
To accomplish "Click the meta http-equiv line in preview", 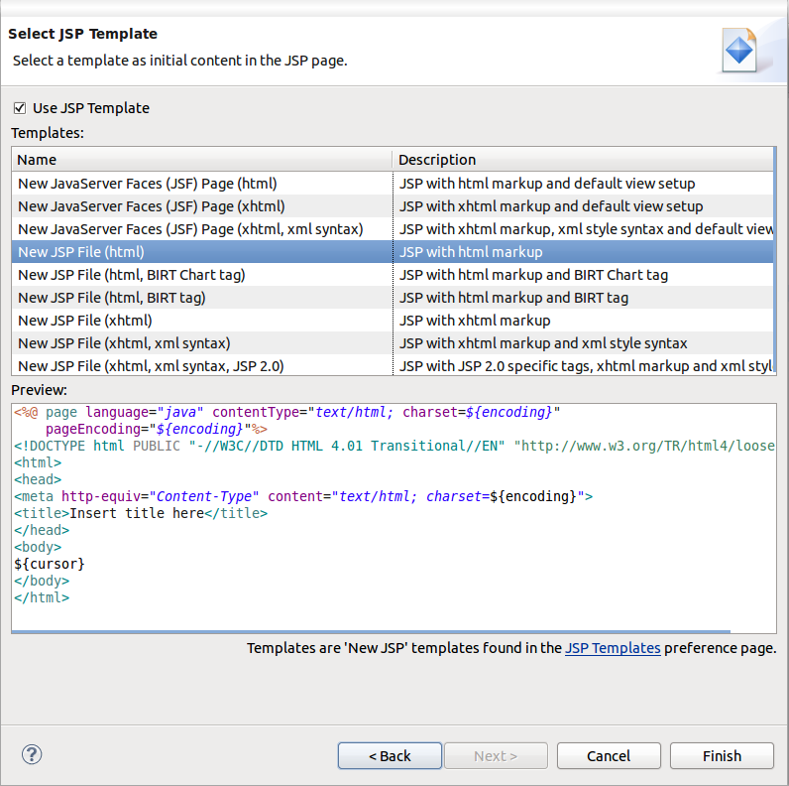I will [x=303, y=497].
